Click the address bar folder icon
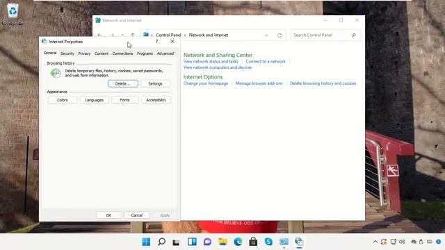This screenshot has width=445, height=250. pyautogui.click(x=146, y=35)
